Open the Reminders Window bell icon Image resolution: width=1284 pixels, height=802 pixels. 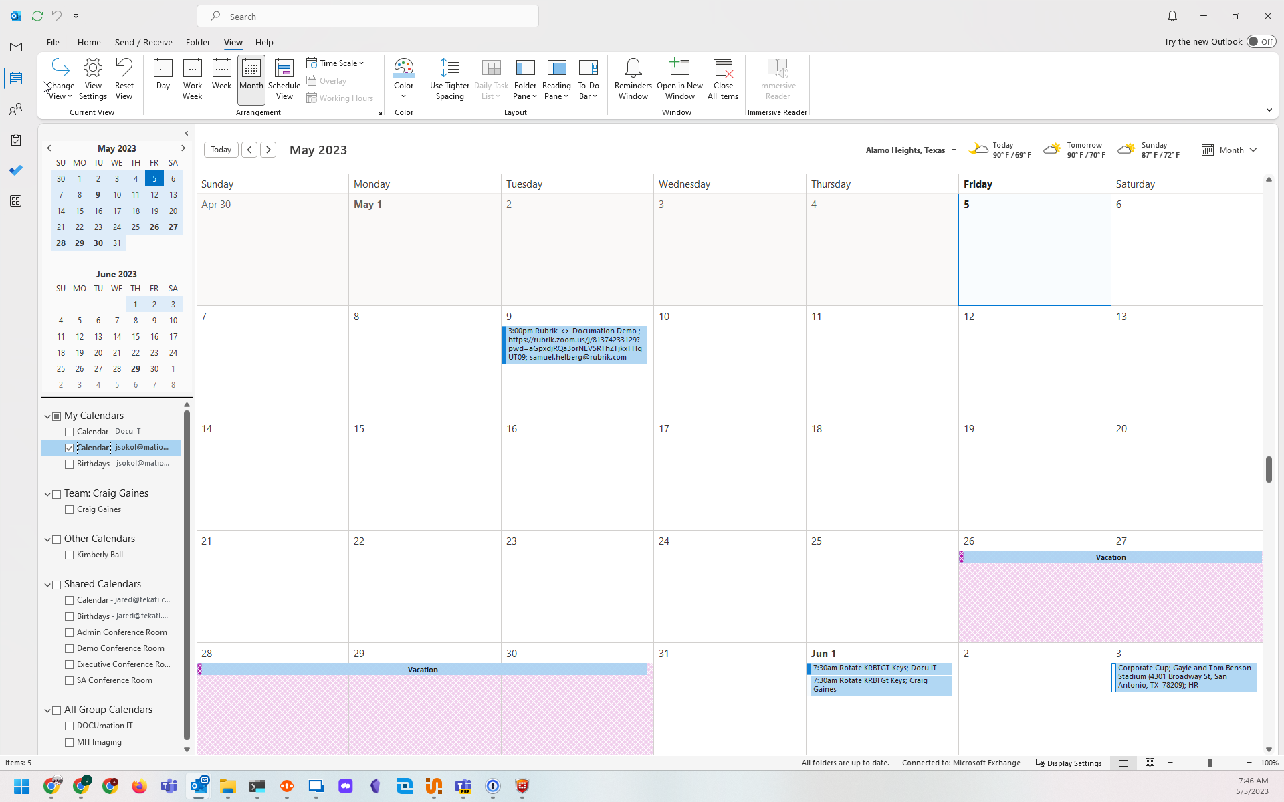click(x=633, y=78)
